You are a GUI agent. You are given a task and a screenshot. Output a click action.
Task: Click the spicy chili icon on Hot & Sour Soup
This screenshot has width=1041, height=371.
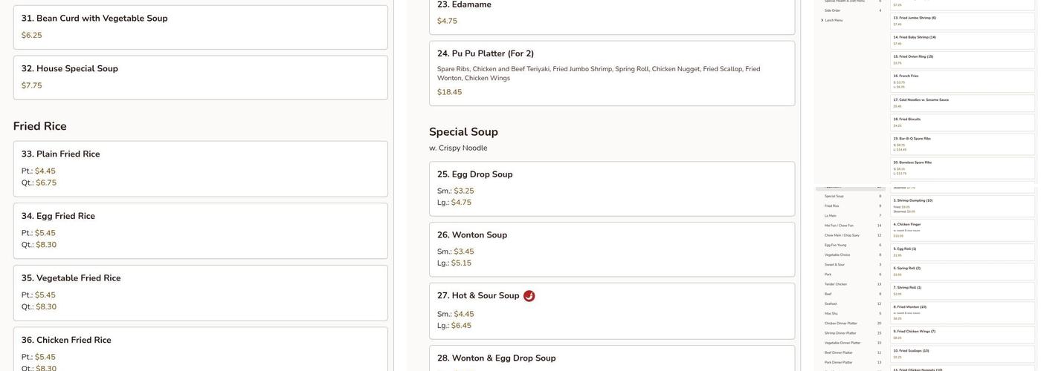pos(529,296)
